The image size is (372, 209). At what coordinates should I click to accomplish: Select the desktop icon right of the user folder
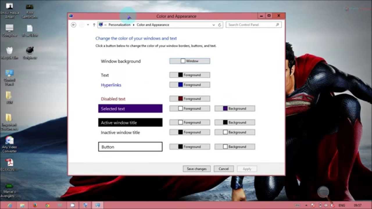tap(30, 11)
